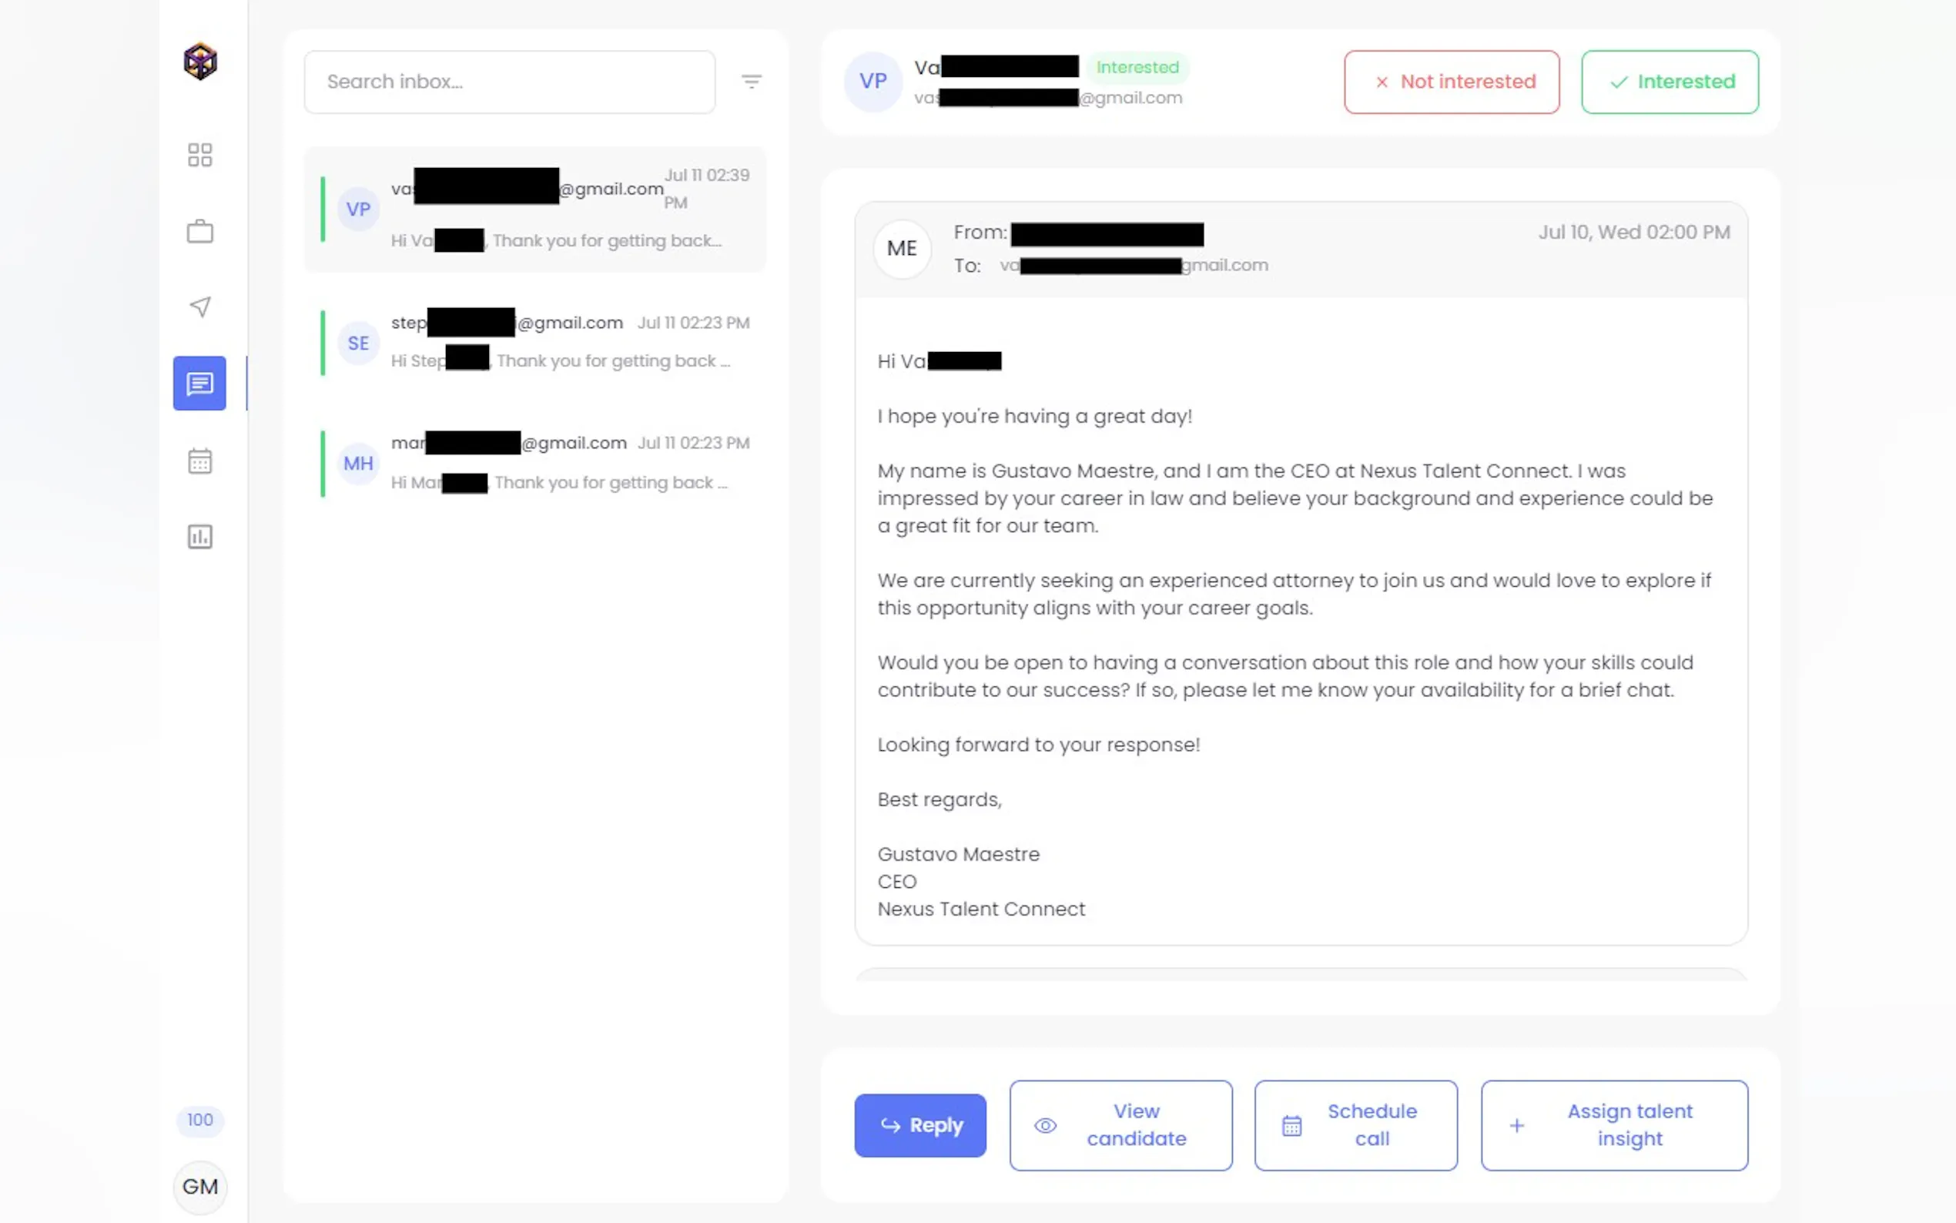Mark candidate as Interested
Screen dimensions: 1956x1223
[x=1670, y=82]
